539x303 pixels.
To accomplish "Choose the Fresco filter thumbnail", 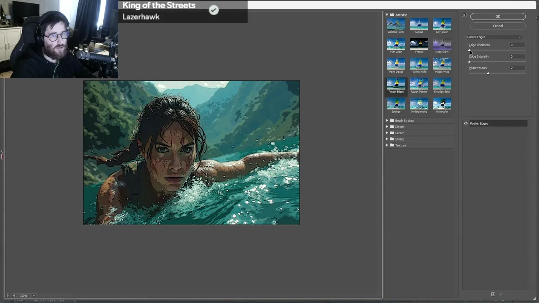I will [x=419, y=44].
